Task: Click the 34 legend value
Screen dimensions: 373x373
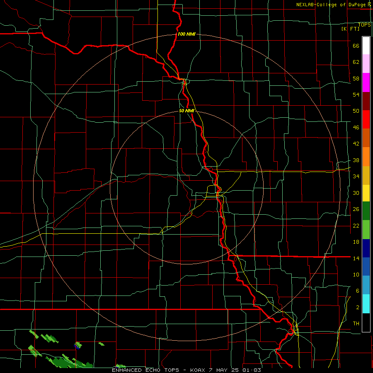Action: [x=356, y=177]
